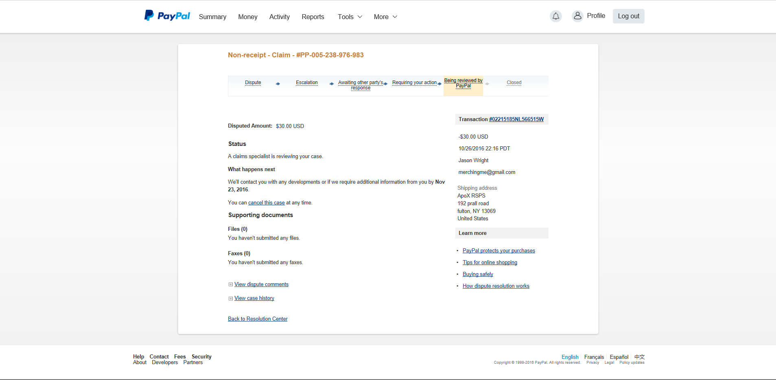This screenshot has width=776, height=380.
Task: Open Tips for online shopping link
Action: point(490,263)
